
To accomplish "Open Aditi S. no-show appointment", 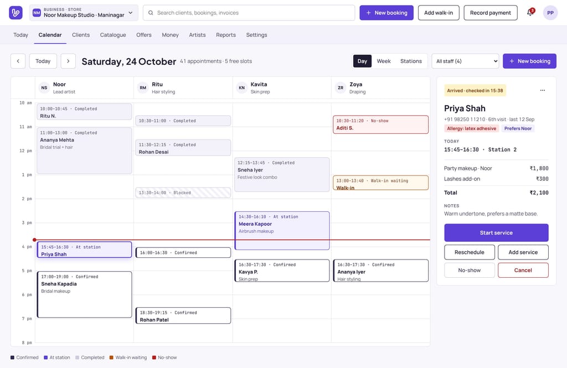I will pos(380,125).
